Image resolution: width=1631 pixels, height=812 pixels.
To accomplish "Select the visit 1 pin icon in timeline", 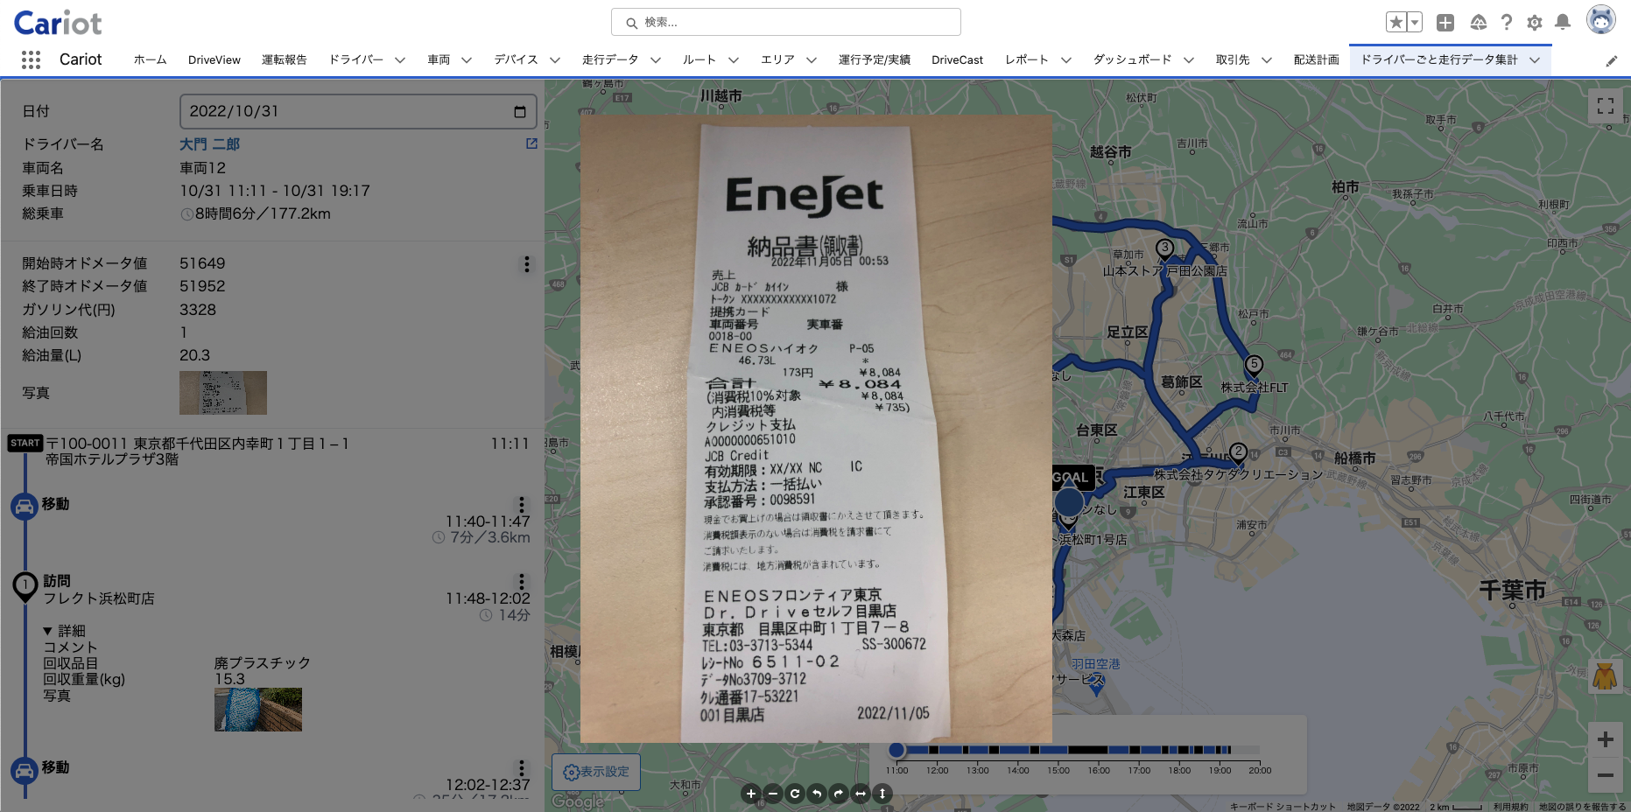I will pos(25,586).
